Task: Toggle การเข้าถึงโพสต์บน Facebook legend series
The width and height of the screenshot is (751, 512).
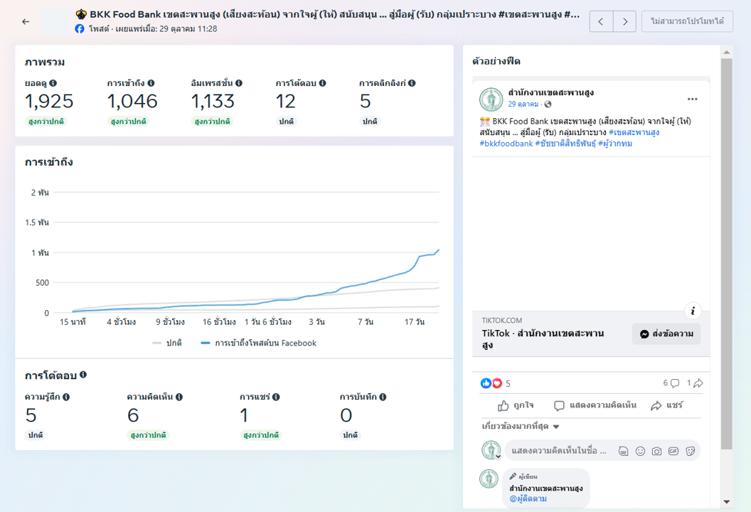Action: pyautogui.click(x=259, y=343)
